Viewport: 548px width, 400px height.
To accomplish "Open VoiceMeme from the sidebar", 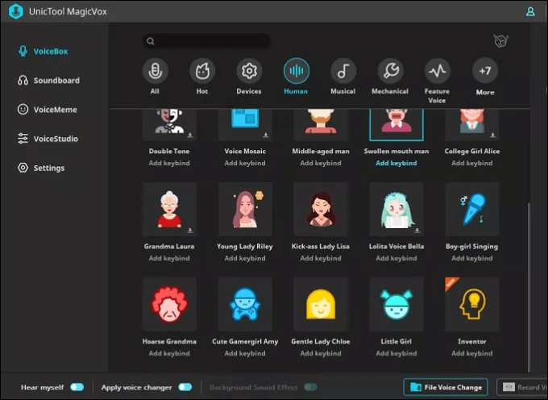I will 55,110.
